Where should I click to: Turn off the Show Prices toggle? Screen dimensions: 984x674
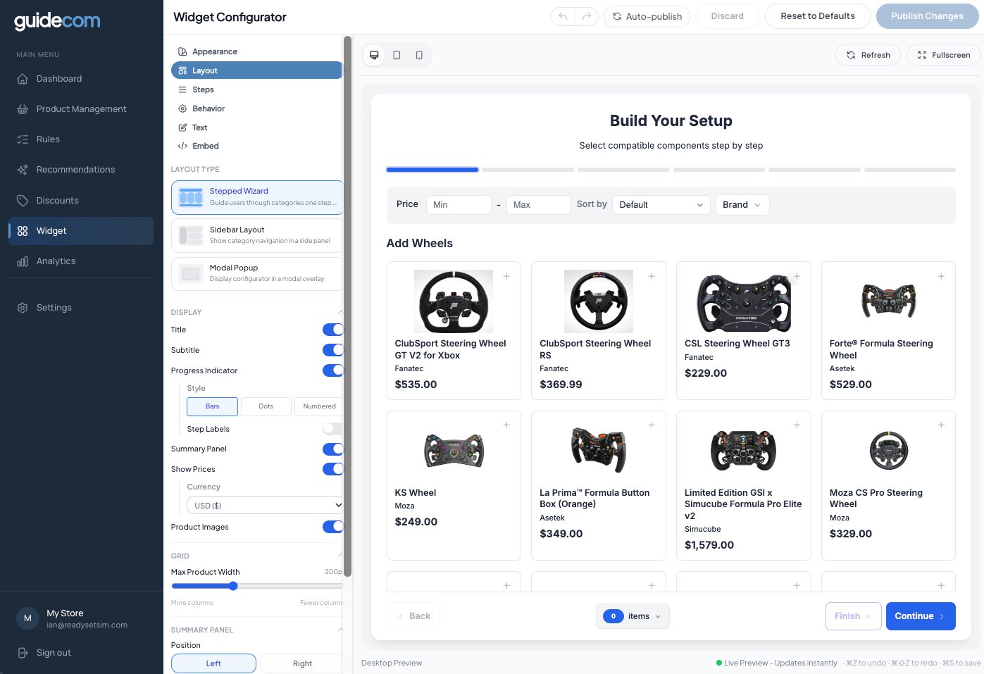pyautogui.click(x=332, y=469)
